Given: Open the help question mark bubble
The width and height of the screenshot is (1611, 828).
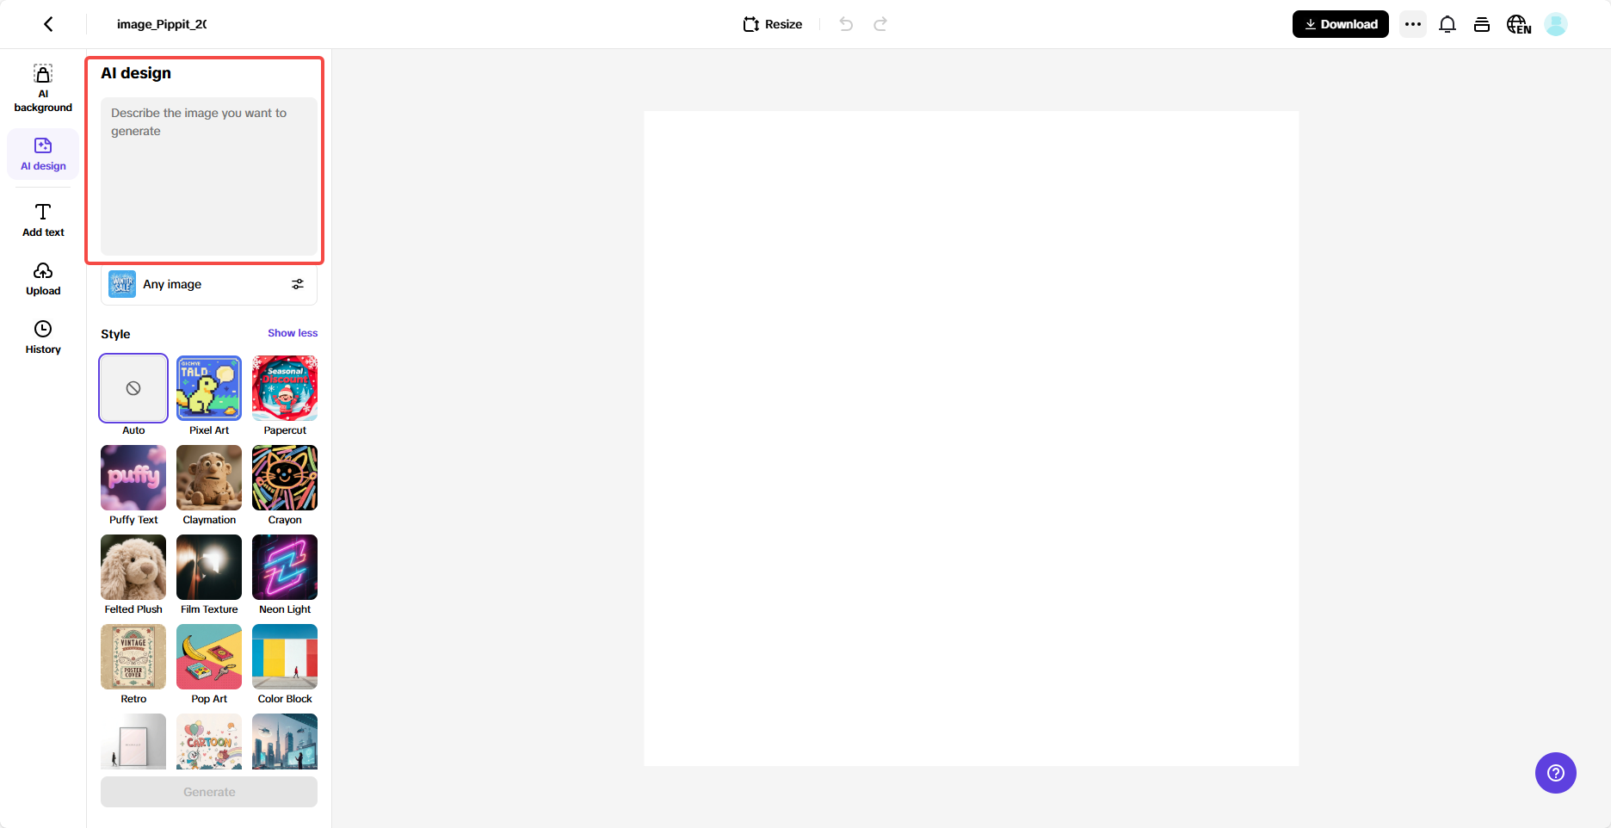Looking at the screenshot, I should (x=1555, y=773).
